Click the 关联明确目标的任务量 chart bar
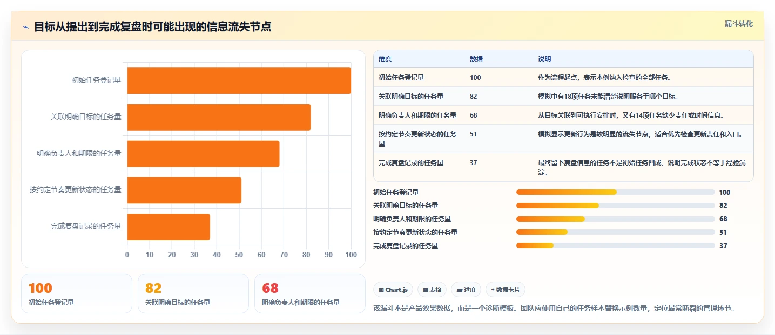Image resolution: width=775 pixels, height=335 pixels. pyautogui.click(x=219, y=117)
